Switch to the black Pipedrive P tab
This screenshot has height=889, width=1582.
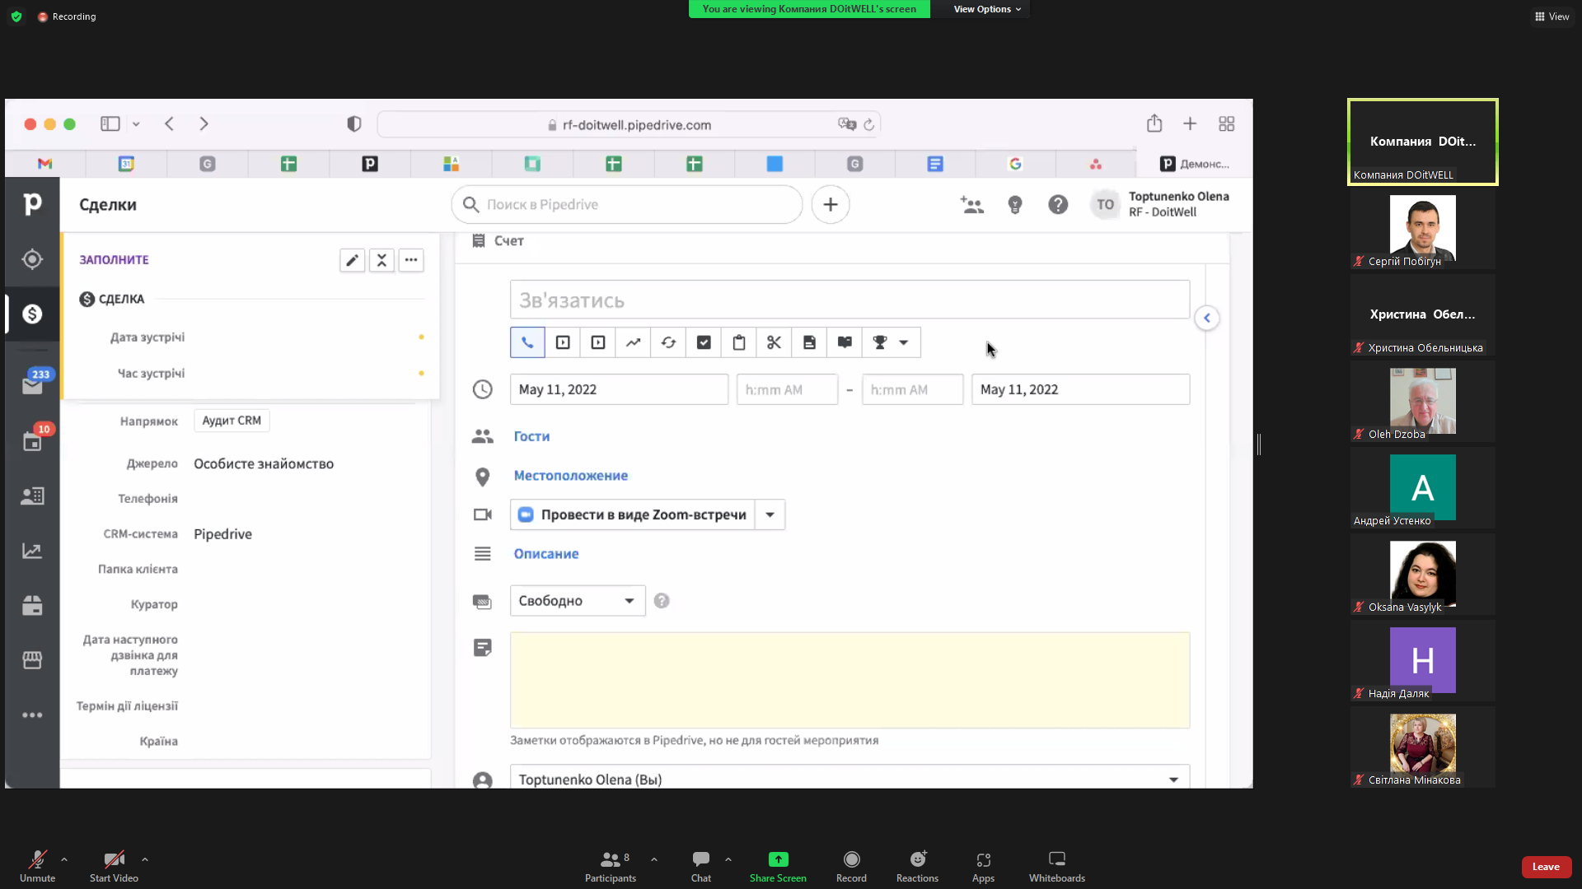(x=370, y=164)
